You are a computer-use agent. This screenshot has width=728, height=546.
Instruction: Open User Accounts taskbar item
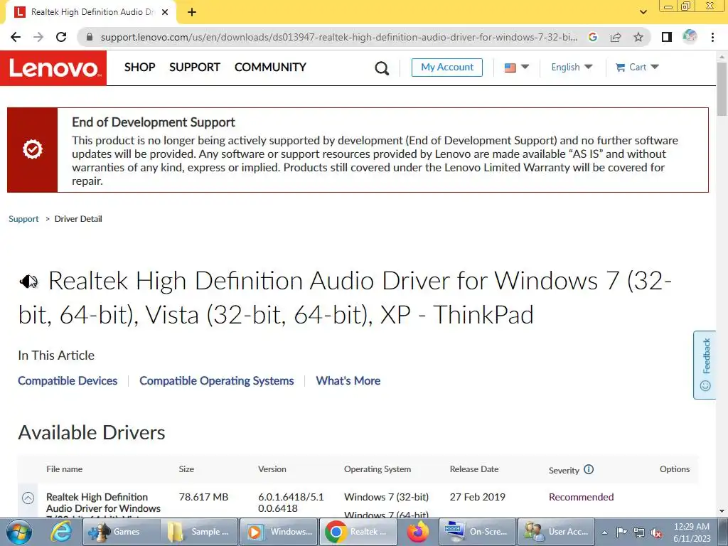pyautogui.click(x=556, y=532)
